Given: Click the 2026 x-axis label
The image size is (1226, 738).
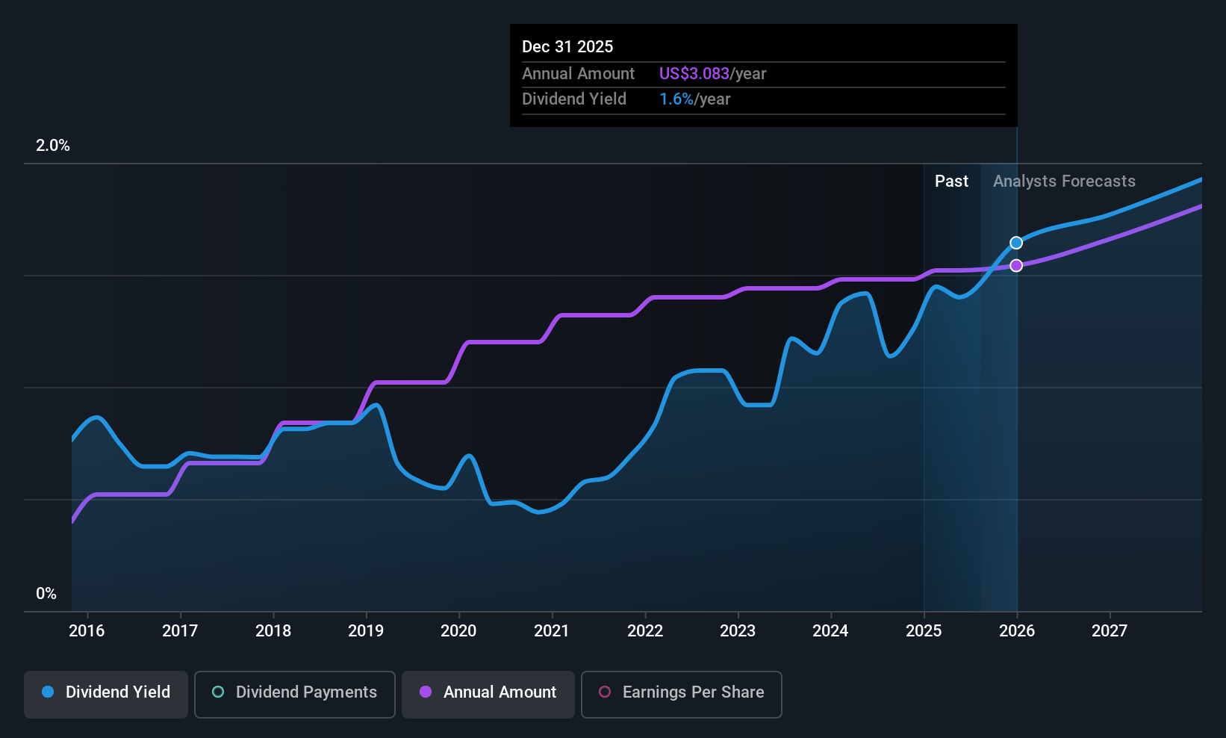Looking at the screenshot, I should point(1017,631).
